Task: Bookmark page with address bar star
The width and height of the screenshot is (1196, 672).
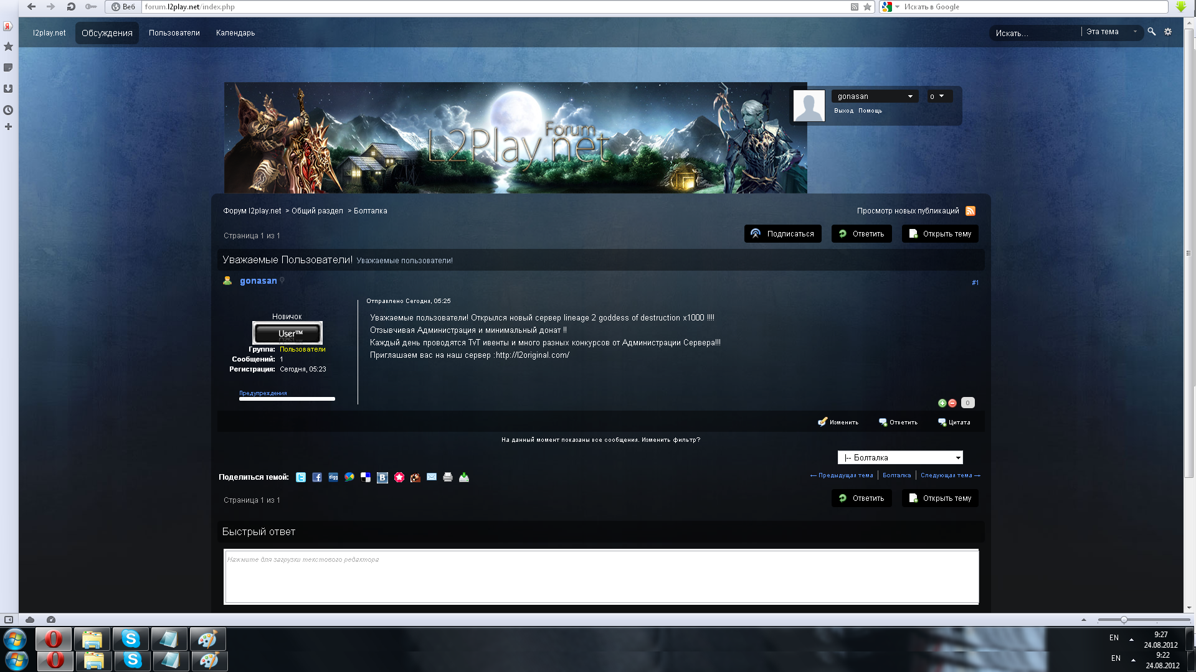Action: [867, 7]
